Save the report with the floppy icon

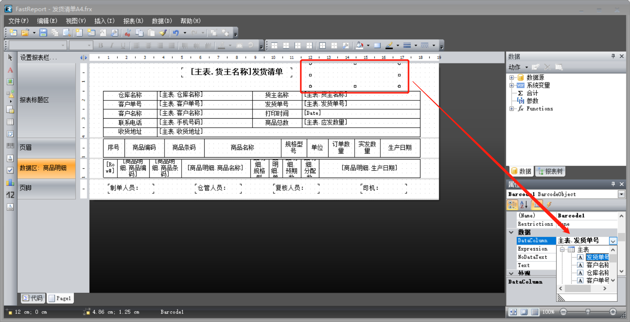[x=43, y=33]
